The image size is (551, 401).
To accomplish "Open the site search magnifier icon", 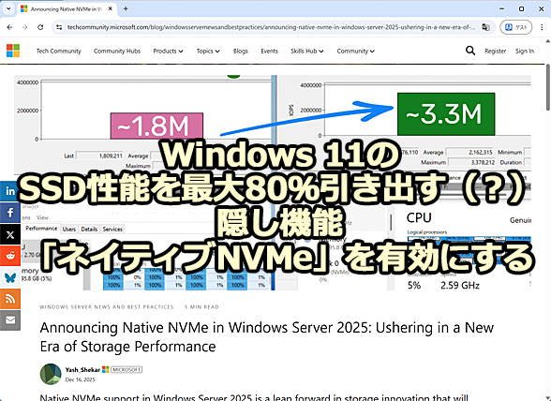I will (x=470, y=51).
